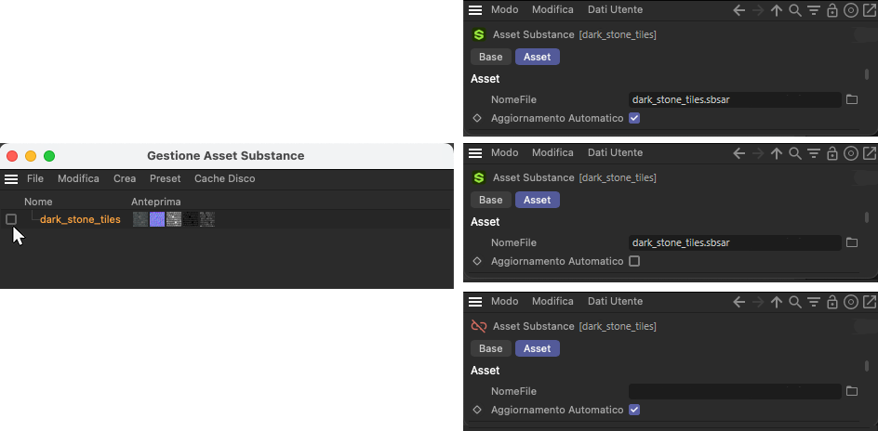Open filter icon in bottom attribute panel

pos(814,302)
